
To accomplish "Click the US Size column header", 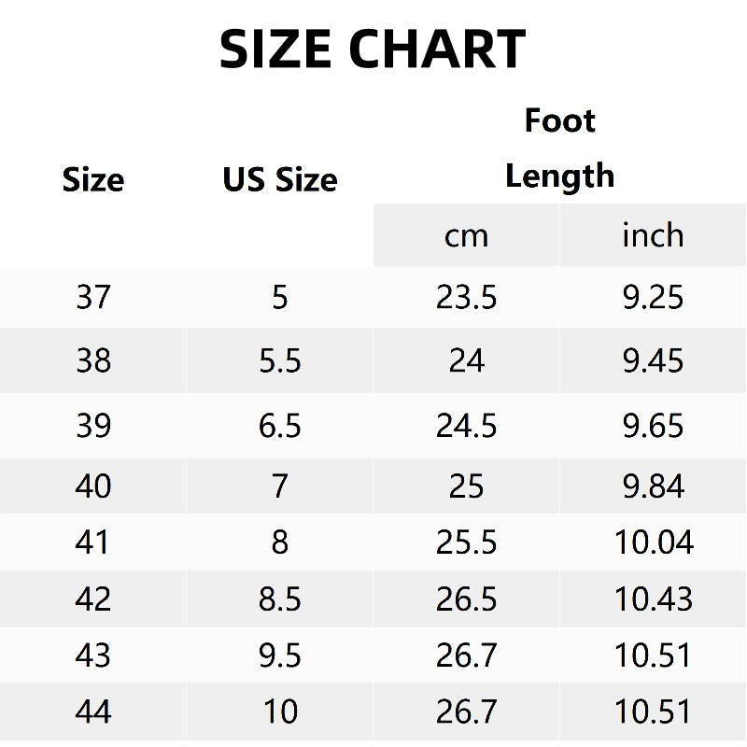I will point(280,179).
